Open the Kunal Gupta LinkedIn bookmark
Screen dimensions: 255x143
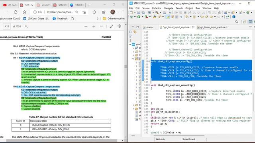tap(36, 19)
